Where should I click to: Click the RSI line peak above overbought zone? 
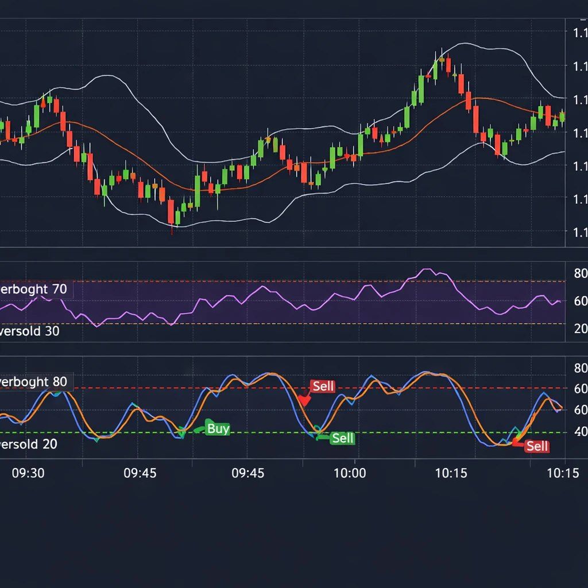pyautogui.click(x=427, y=269)
